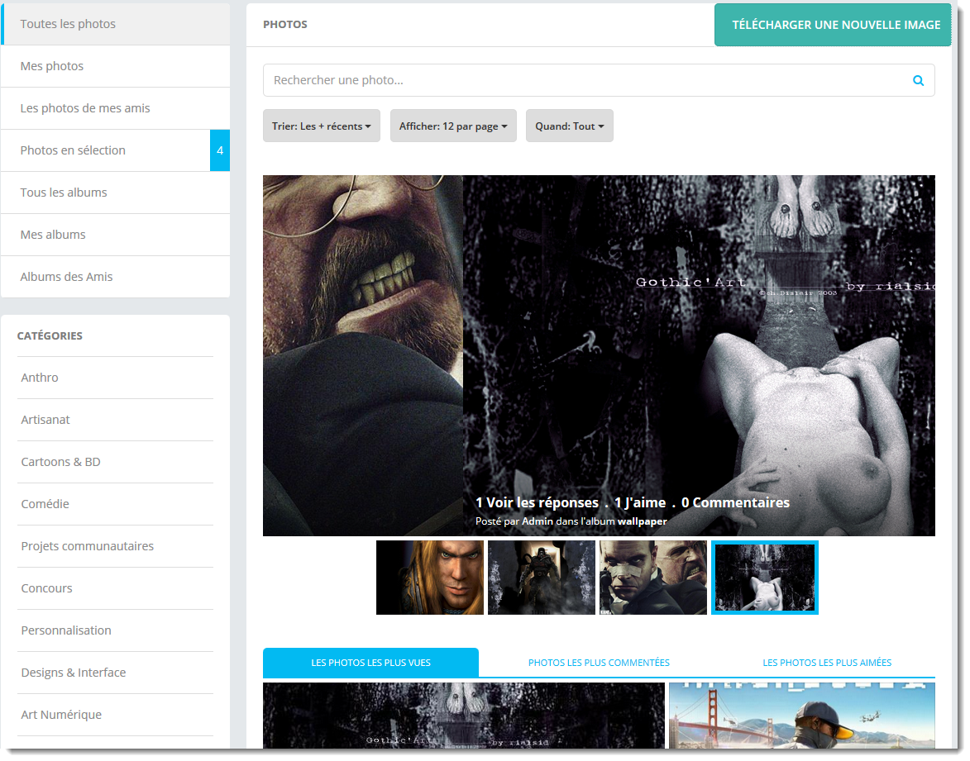Open Mes albums in sidebar
The image size is (970, 761).
(116, 235)
